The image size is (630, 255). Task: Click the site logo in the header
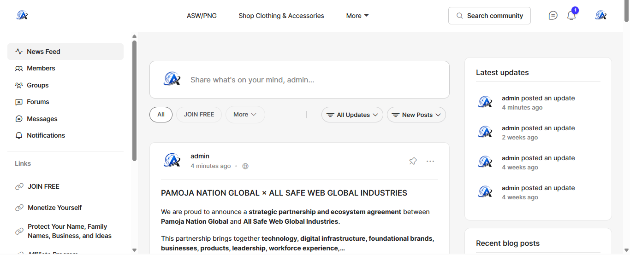click(22, 15)
